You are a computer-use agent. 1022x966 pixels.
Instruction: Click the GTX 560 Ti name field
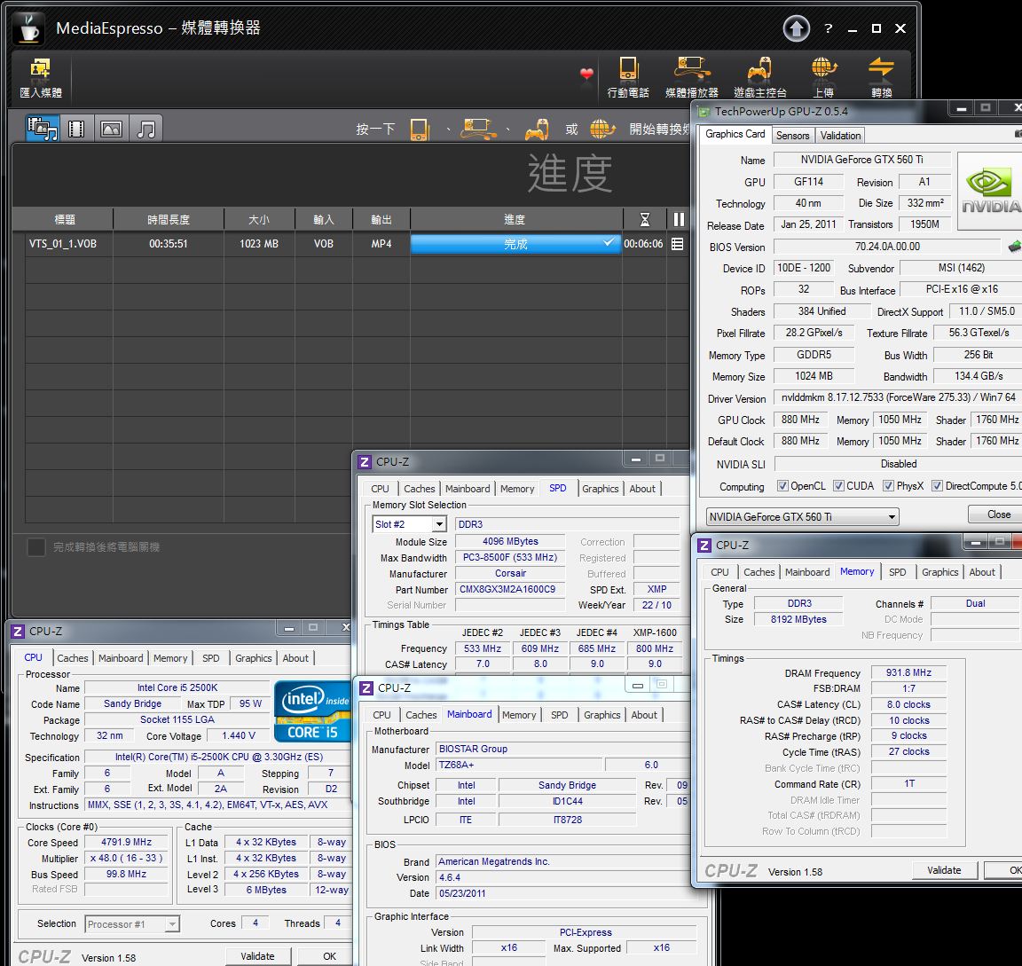coord(861,160)
